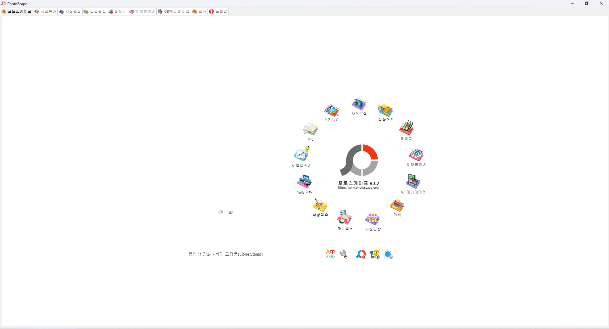Switch to the GIF애니메이션 tab
The image size is (609, 329).
coord(174,11)
